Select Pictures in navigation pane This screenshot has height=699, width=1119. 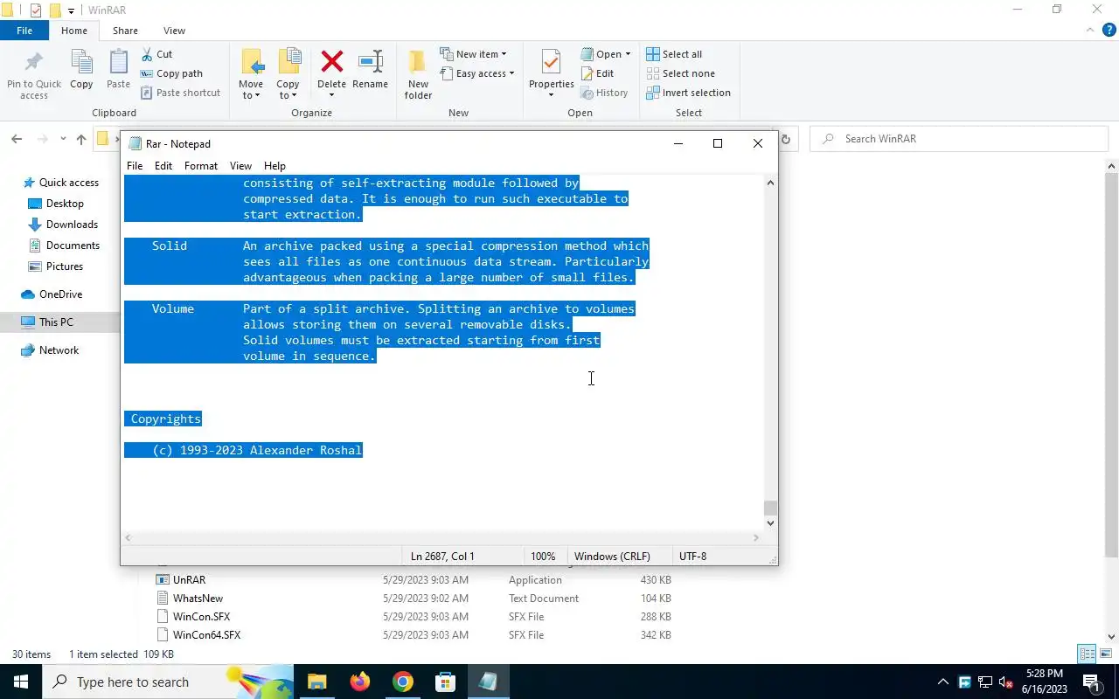56,266
